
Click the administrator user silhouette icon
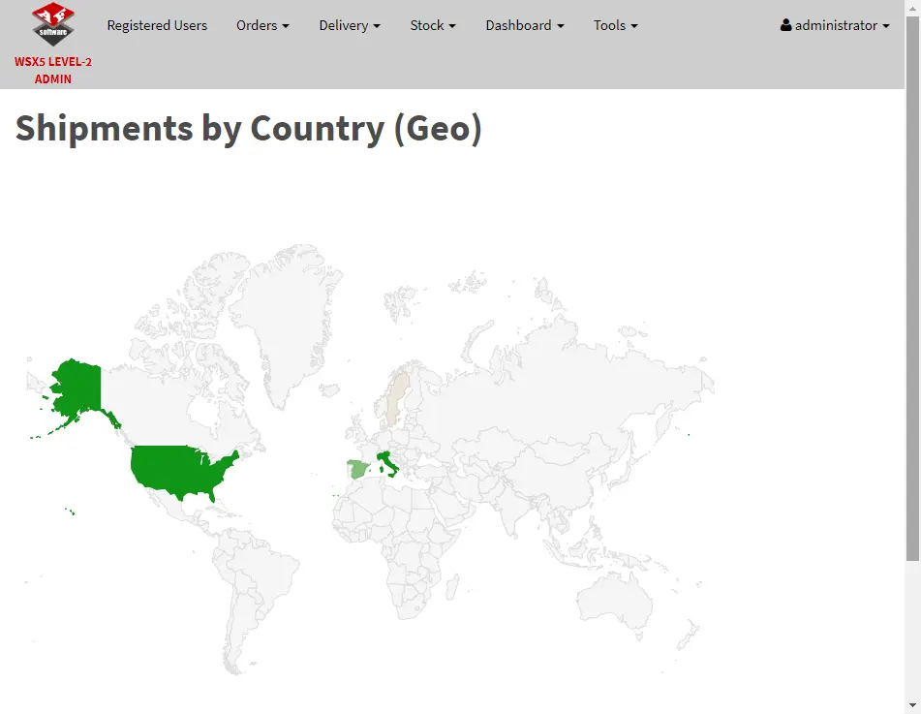pos(785,25)
